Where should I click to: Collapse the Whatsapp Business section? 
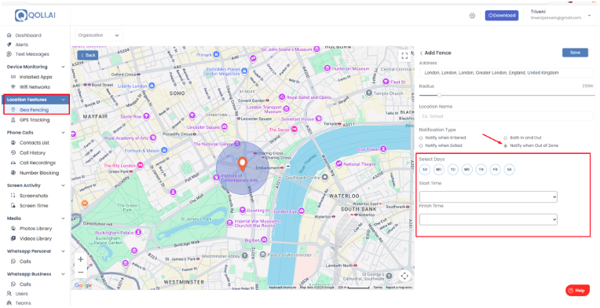63,274
